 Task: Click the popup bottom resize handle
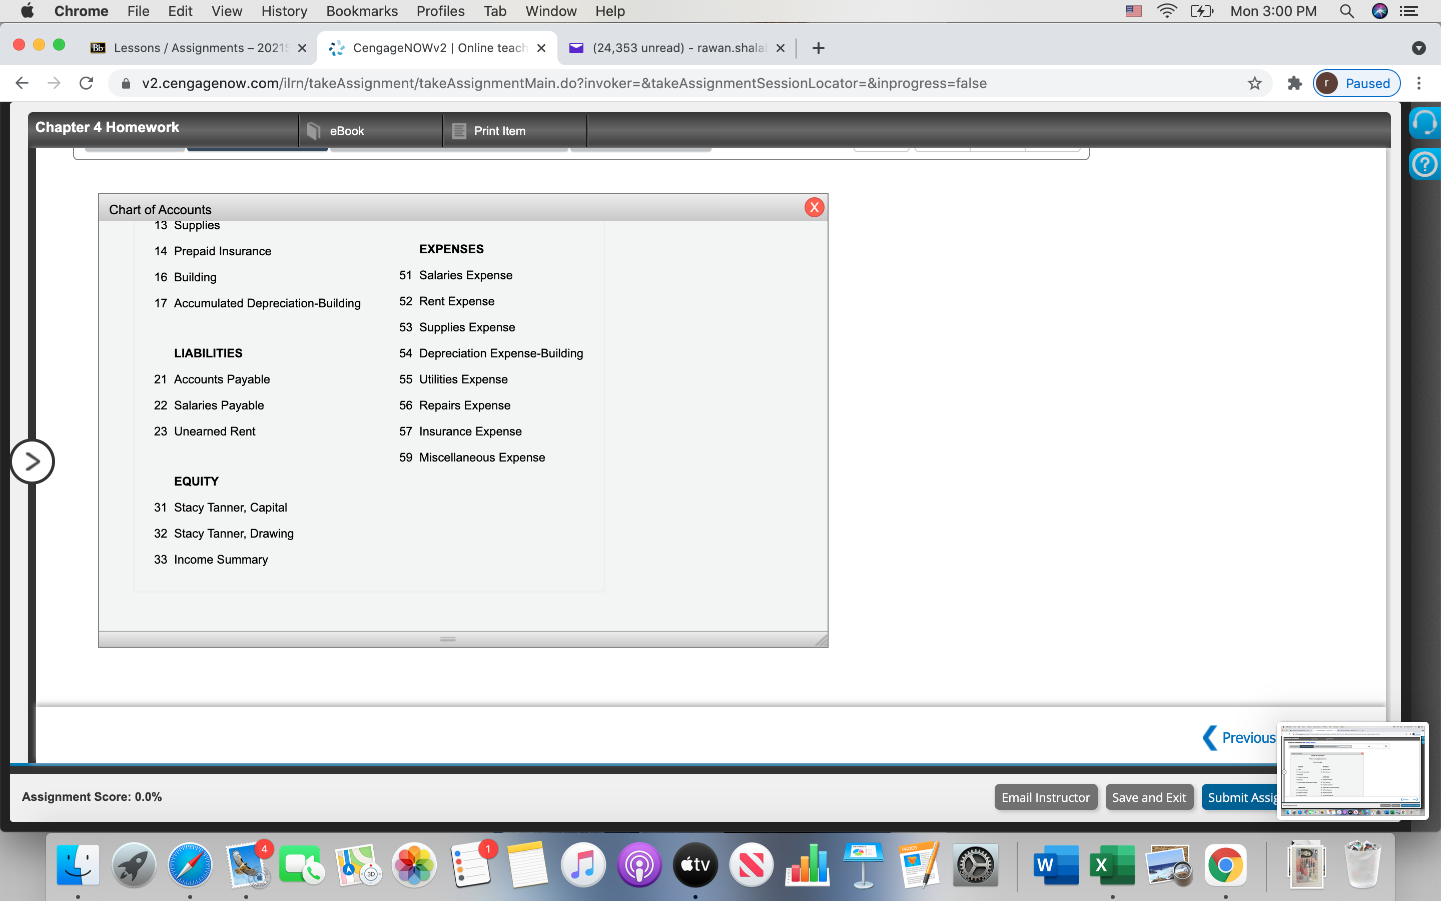coord(448,639)
